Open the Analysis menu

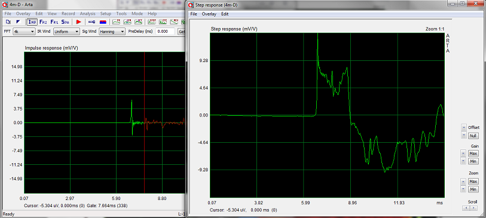[x=88, y=14]
